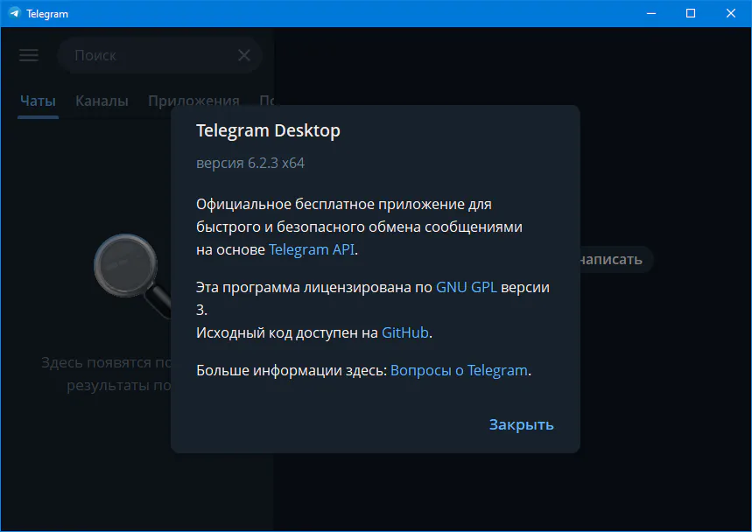Image resolution: width=752 pixels, height=532 pixels.
Task: Open the Приложения tab
Action: point(193,101)
